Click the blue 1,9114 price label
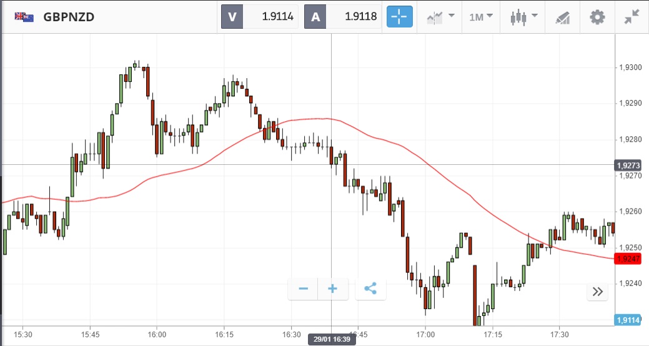This screenshot has height=346, width=649. pyautogui.click(x=628, y=320)
